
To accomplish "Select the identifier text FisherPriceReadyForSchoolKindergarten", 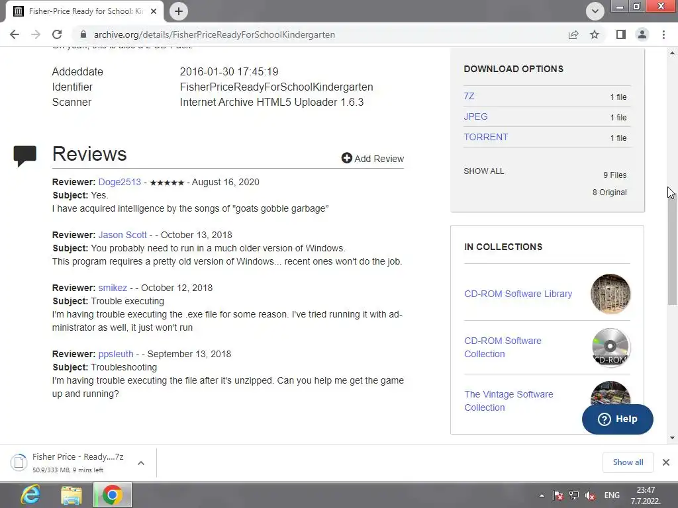I will 276,87.
